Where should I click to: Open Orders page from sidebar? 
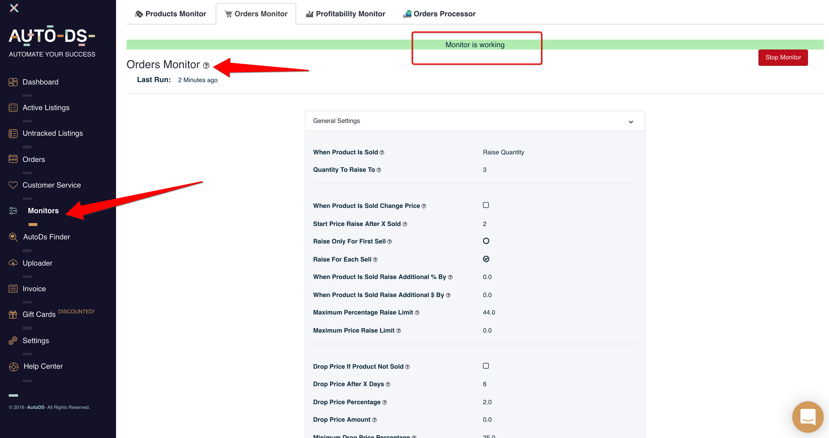pos(34,160)
